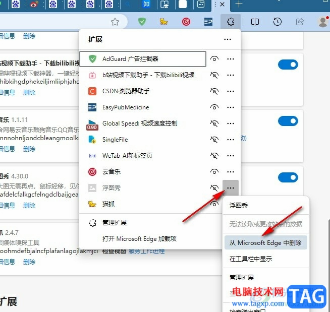Image resolution: width=330 pixels, height=312 pixels.
Task: Choose 在工具栏中显示 in context menu
Action: click(x=266, y=259)
